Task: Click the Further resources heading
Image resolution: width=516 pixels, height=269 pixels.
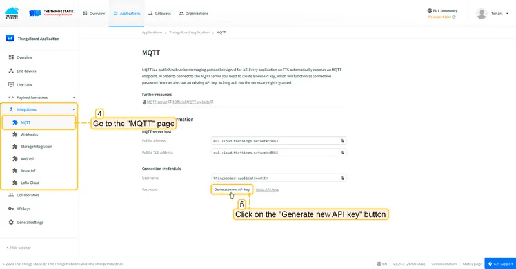Action: tap(157, 94)
